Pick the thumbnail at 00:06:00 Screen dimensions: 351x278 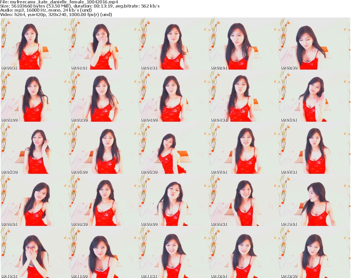105,148
